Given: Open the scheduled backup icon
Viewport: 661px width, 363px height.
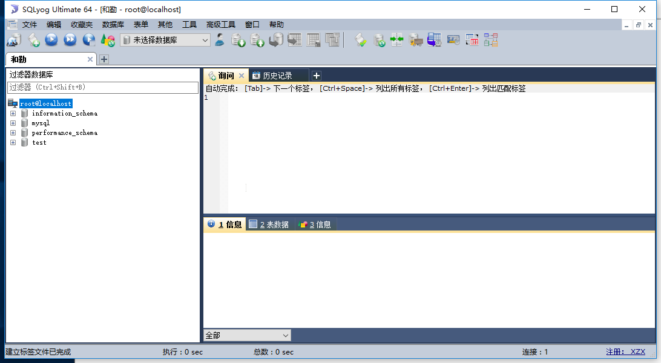Looking at the screenshot, I should coord(434,40).
